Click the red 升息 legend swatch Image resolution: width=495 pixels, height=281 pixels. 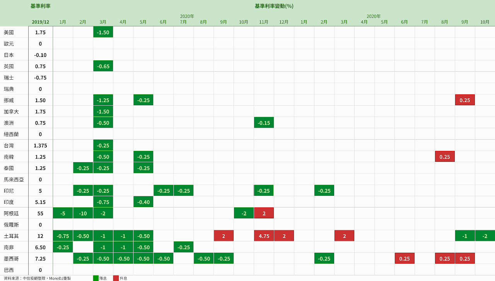116,278
